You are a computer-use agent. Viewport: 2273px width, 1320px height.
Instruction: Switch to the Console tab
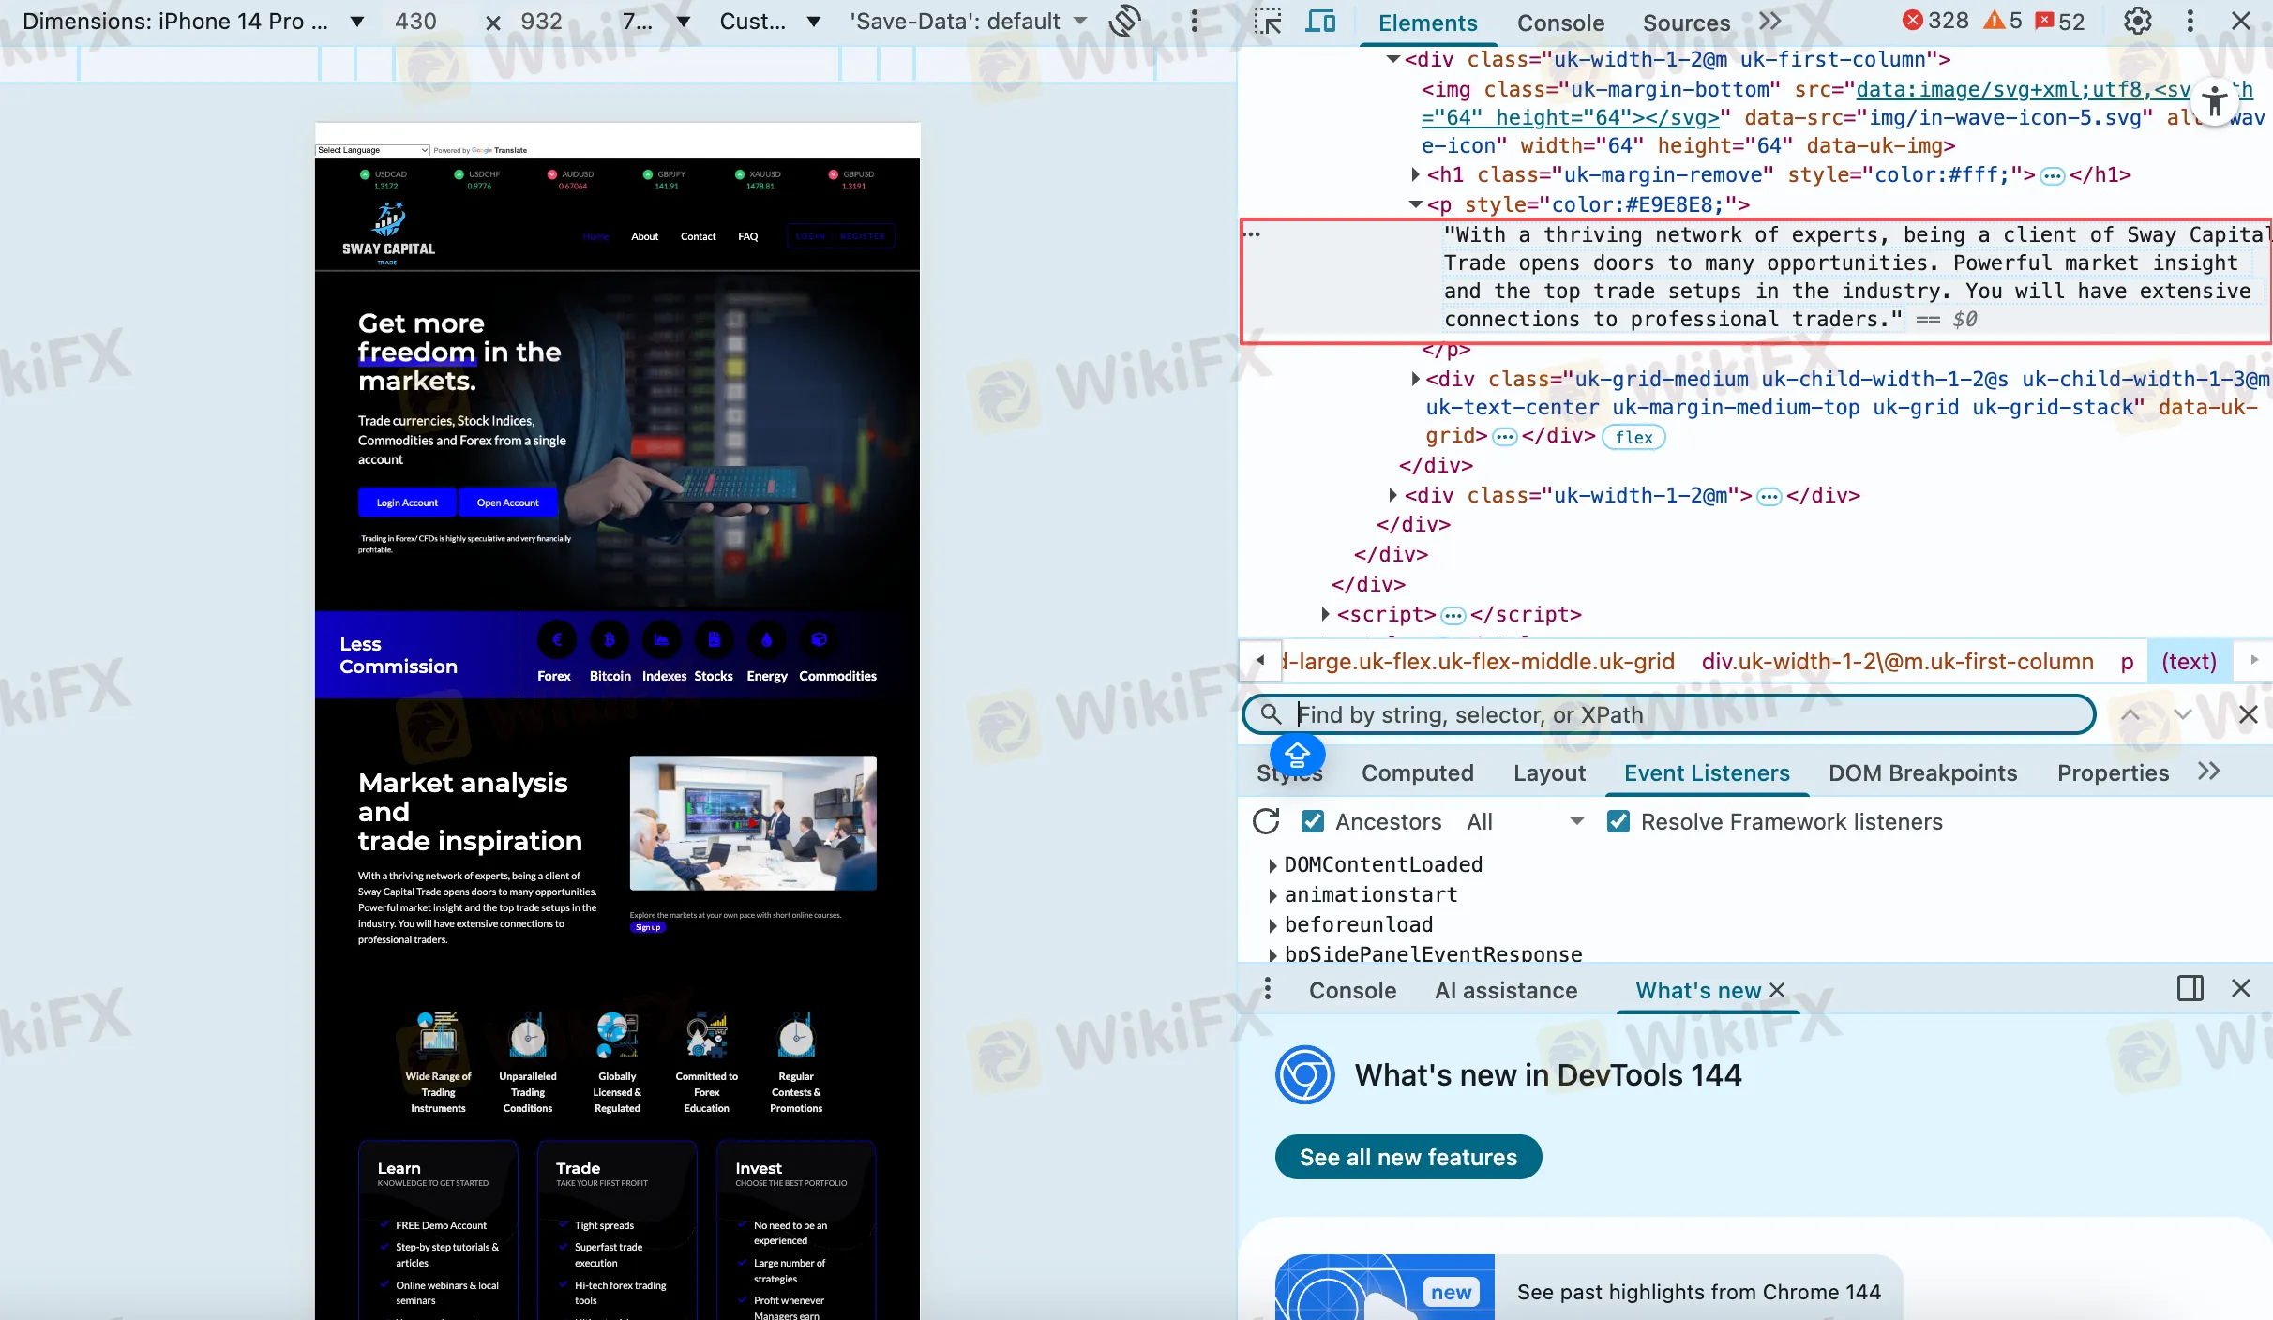[x=1560, y=22]
